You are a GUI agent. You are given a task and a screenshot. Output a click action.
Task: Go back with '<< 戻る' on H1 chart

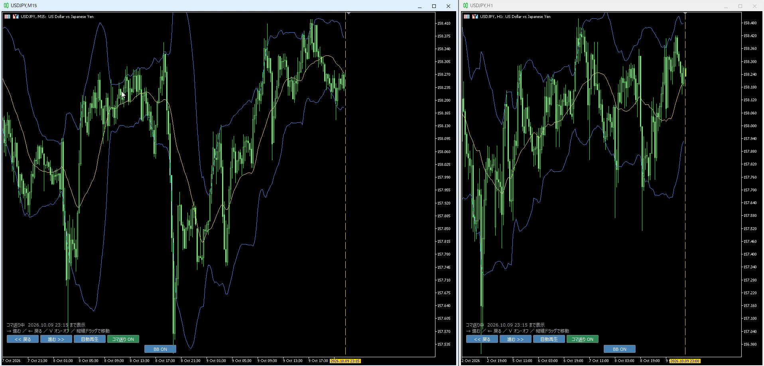pos(482,339)
